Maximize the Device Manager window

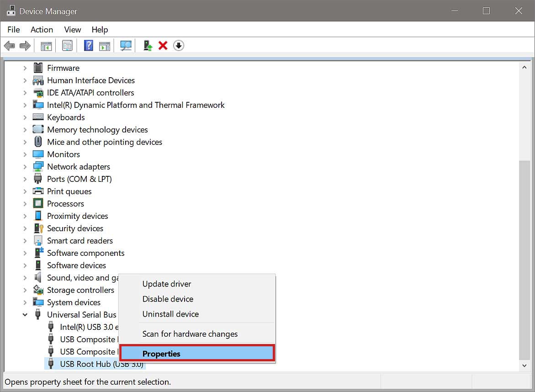click(486, 11)
